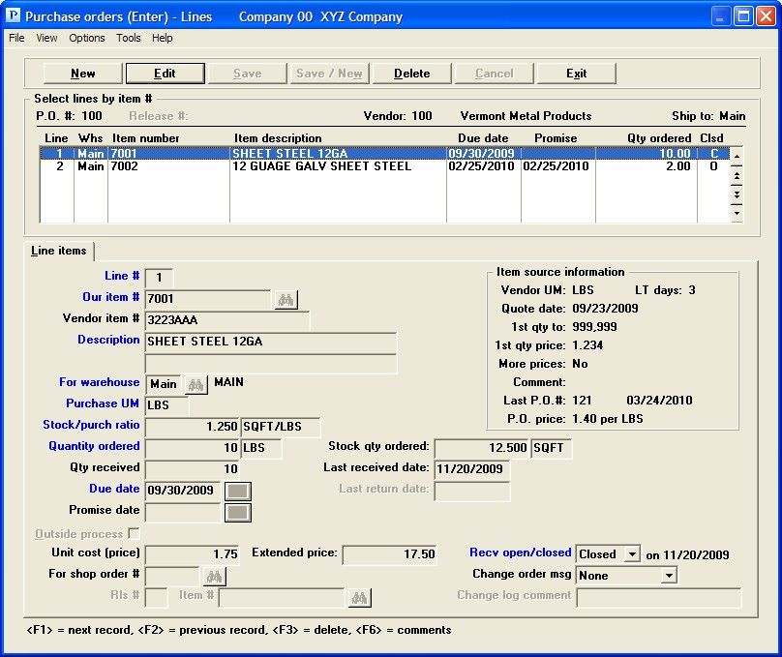This screenshot has width=782, height=657.
Task: Click the Unit cost (price) field
Action: 193,554
